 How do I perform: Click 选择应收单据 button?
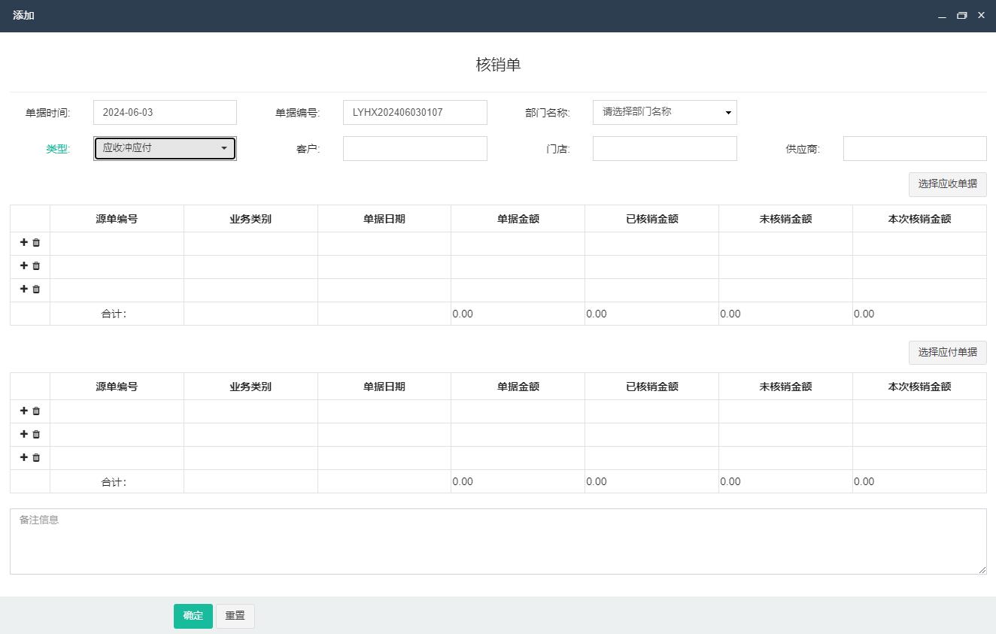tap(947, 184)
